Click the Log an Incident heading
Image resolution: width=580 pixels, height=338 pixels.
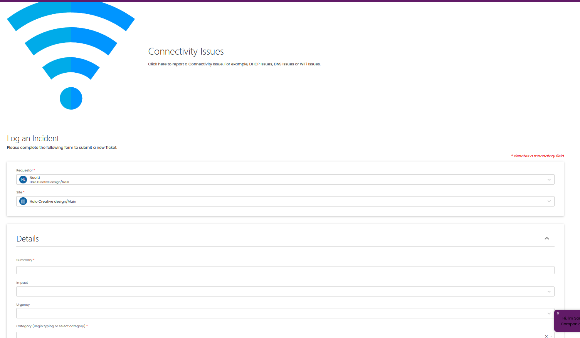[x=33, y=138]
